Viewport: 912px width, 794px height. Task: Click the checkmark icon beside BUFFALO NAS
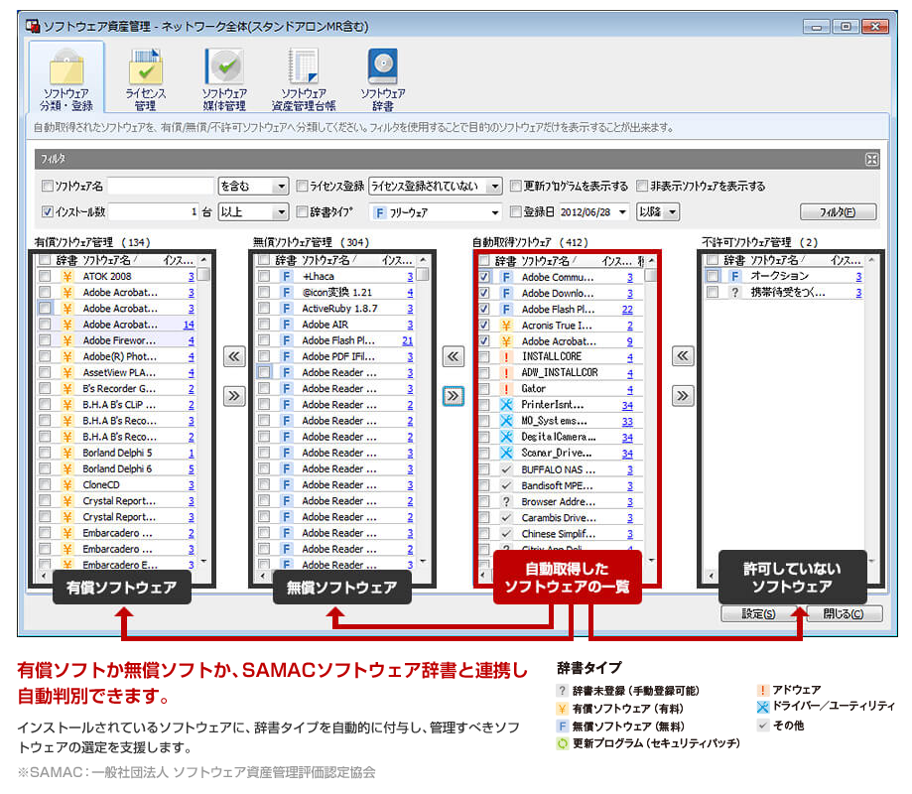pos(506,469)
